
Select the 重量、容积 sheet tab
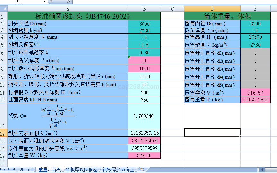49,169
